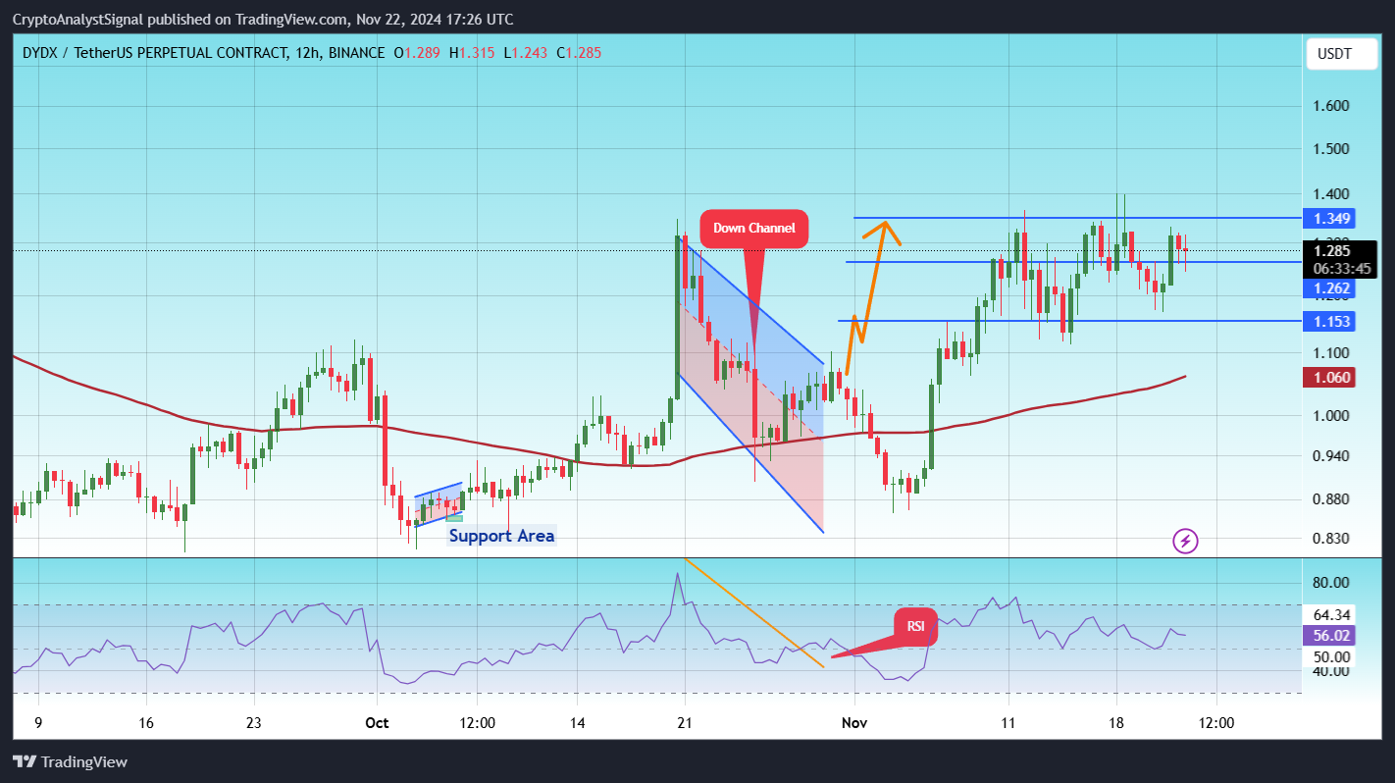The image size is (1395, 783).
Task: Click the Nov label on time axis
Action: pos(854,723)
